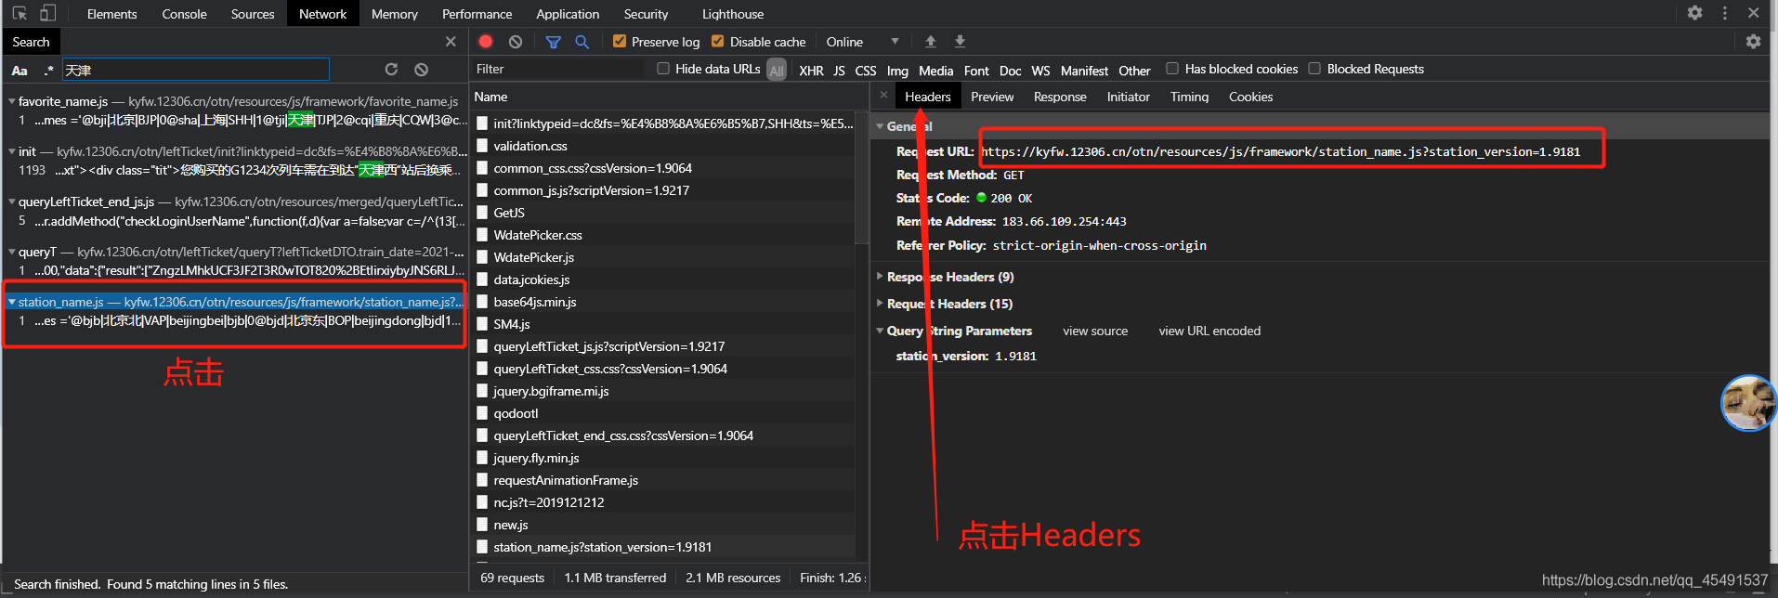Collapse init search result group
This screenshot has width=1778, height=598.
coord(11,151)
